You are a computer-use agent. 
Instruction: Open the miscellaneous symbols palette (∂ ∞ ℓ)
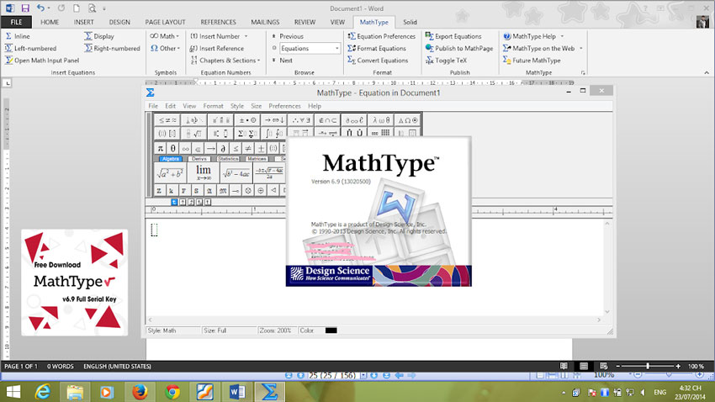[354, 120]
